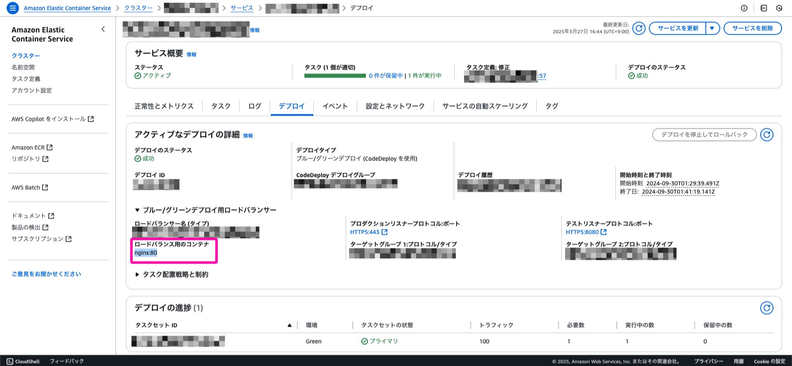The image size is (792, 366).
Task: Open Cookie の設定 in footer
Action: click(x=770, y=361)
